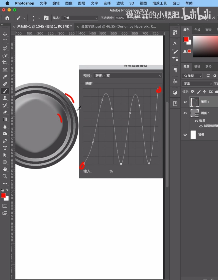Toggle lock transparent pixels
Screen dimensions: 218x280
pyautogui.click(x=193, y=92)
